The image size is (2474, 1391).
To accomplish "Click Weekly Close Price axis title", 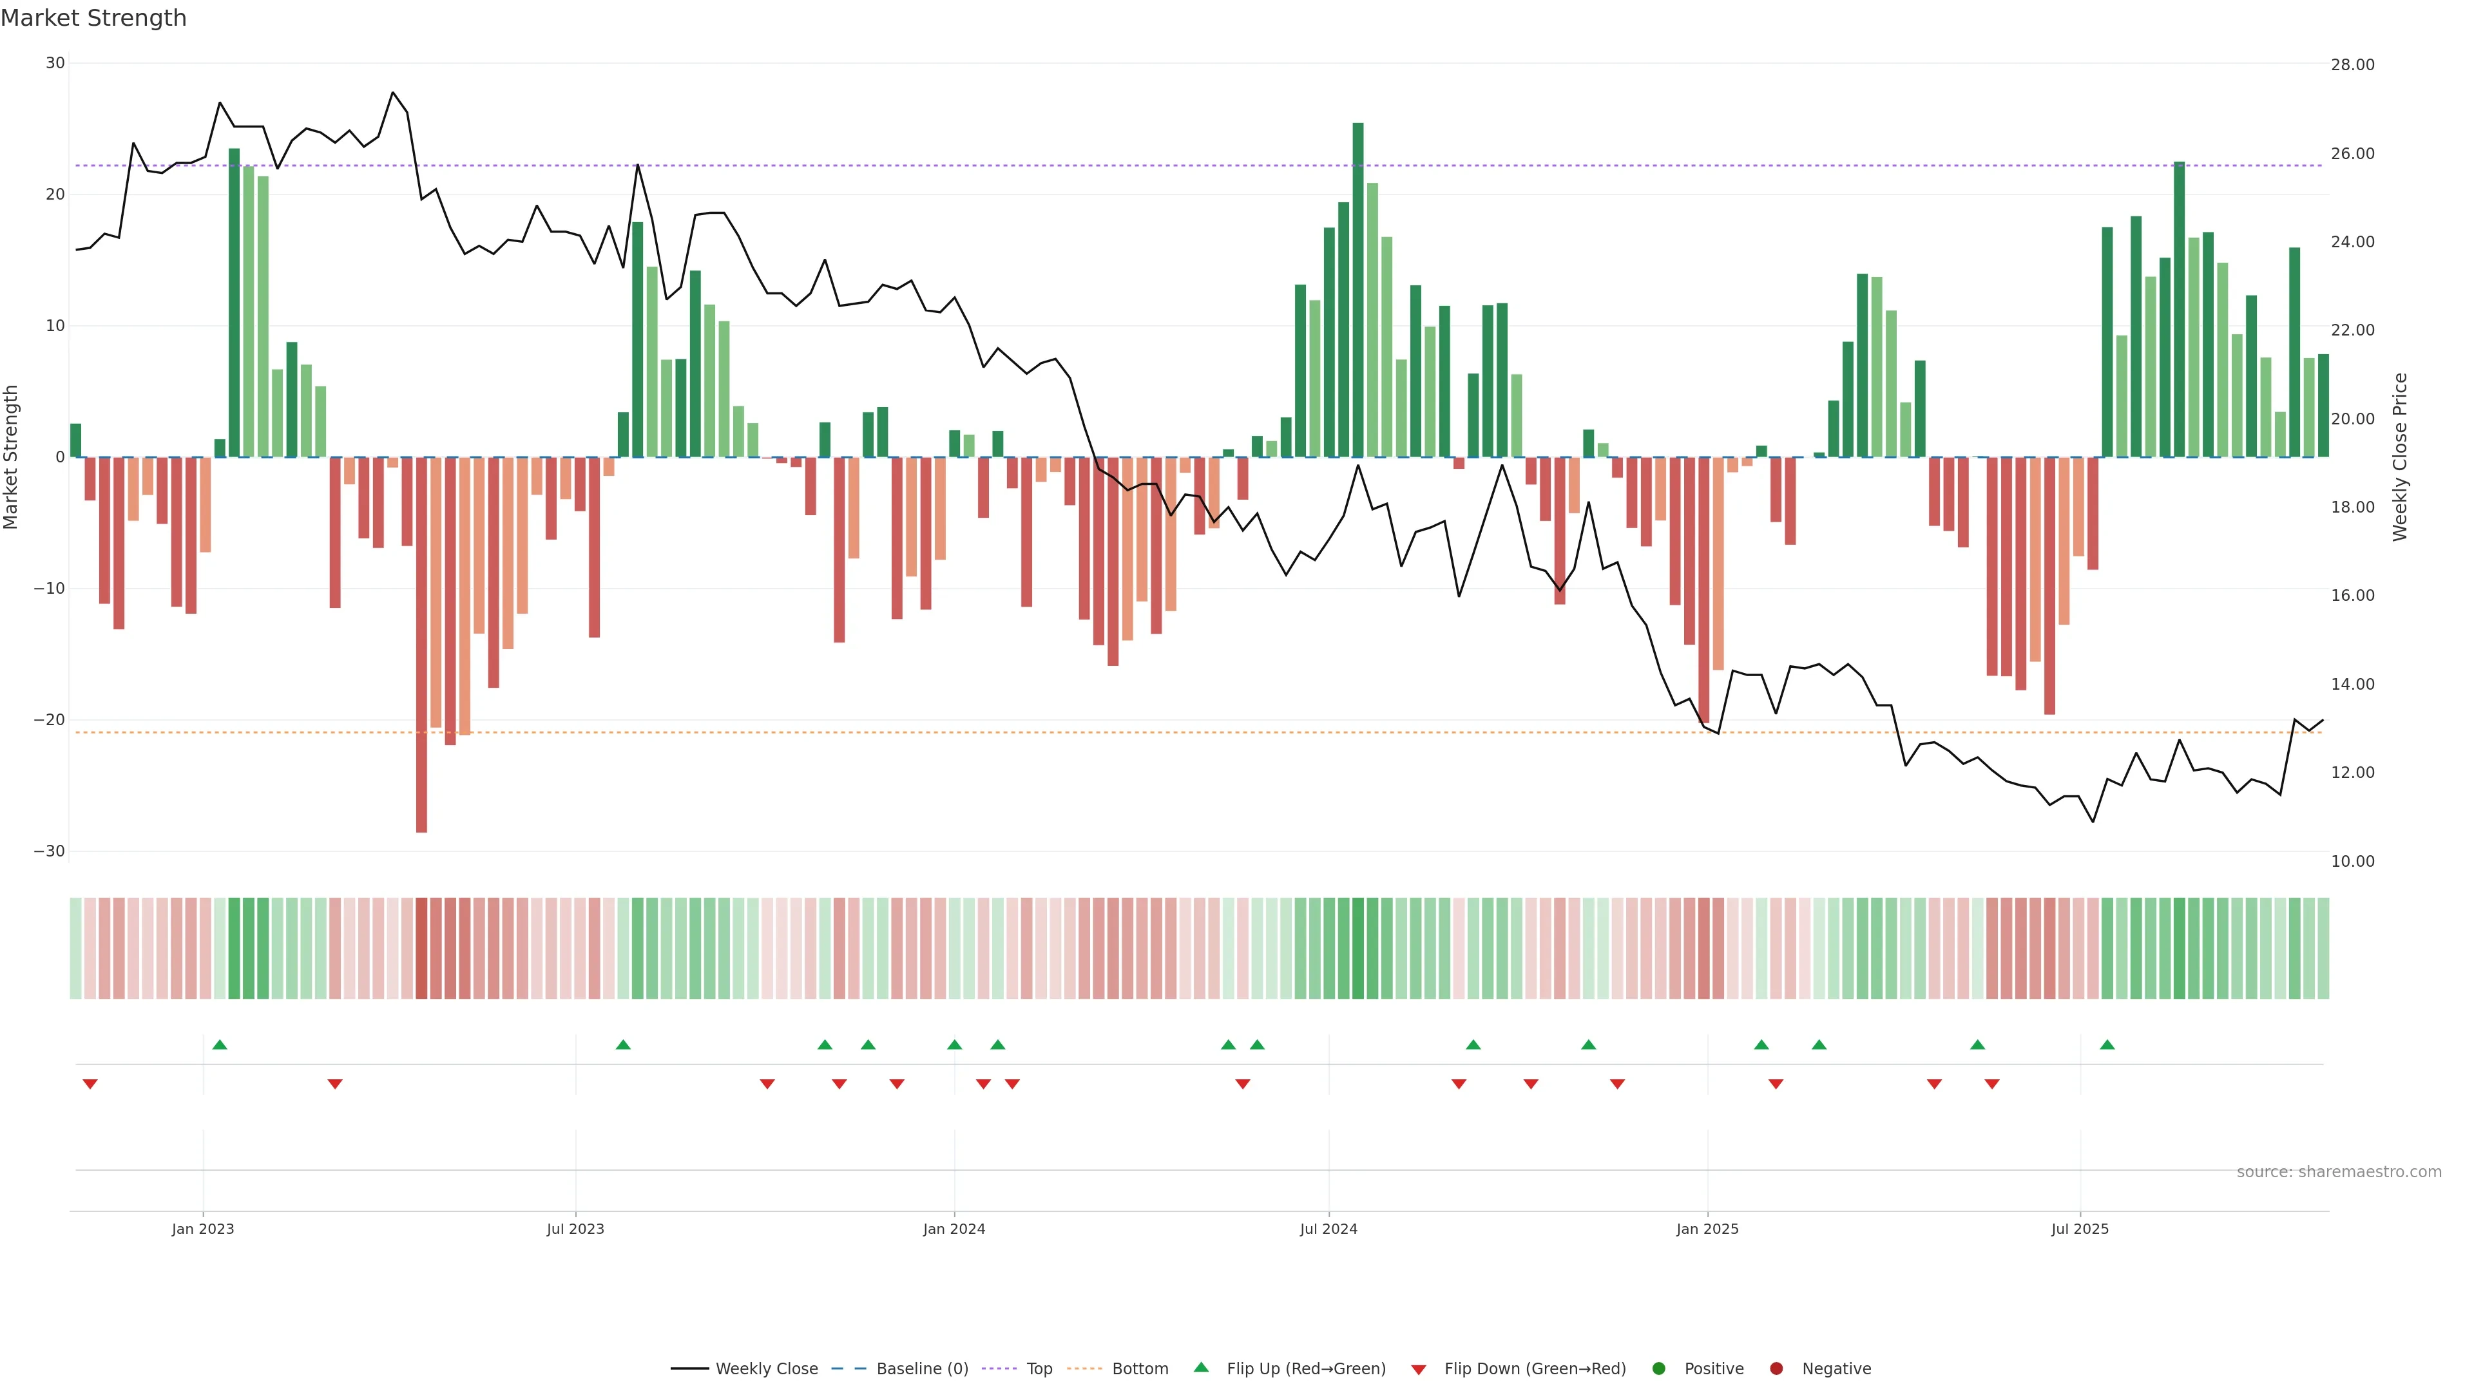I will click(x=2400, y=457).
